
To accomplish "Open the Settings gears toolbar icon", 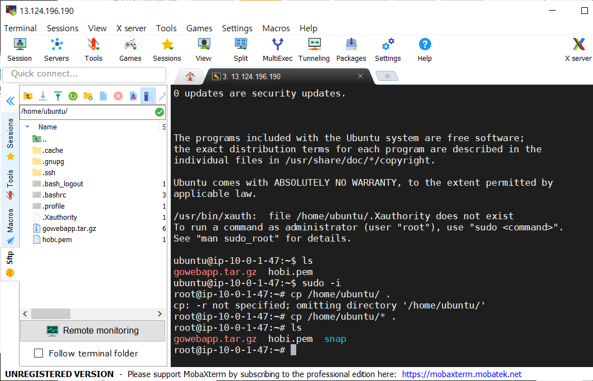I will (x=388, y=50).
